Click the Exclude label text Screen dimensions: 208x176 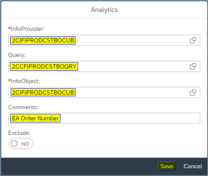point(19,133)
